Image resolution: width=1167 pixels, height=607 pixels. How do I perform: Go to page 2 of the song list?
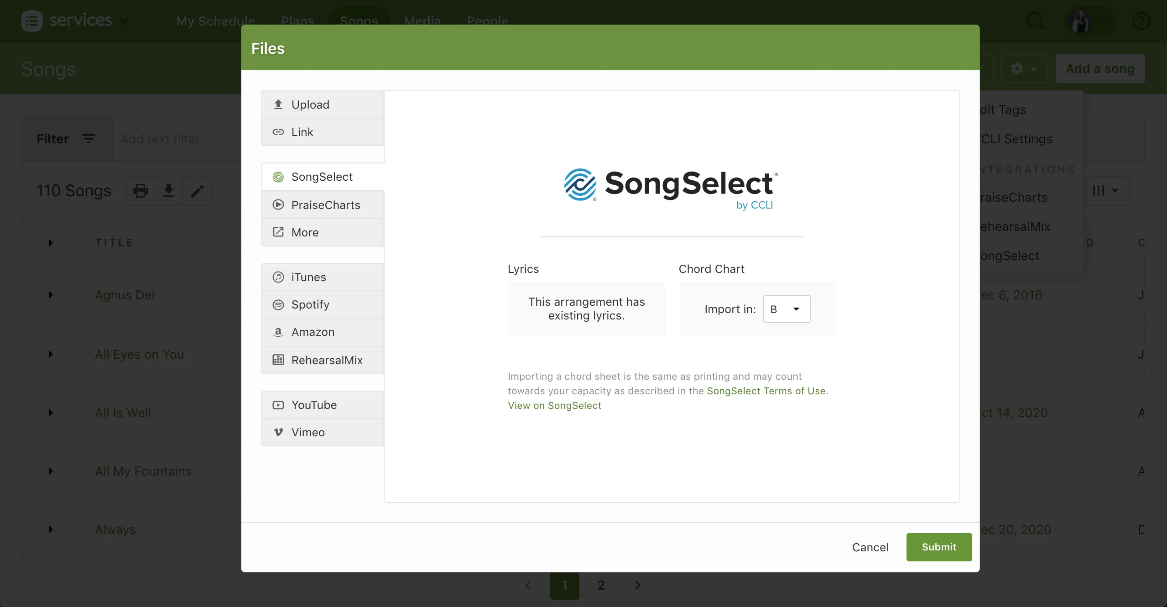pyautogui.click(x=600, y=585)
